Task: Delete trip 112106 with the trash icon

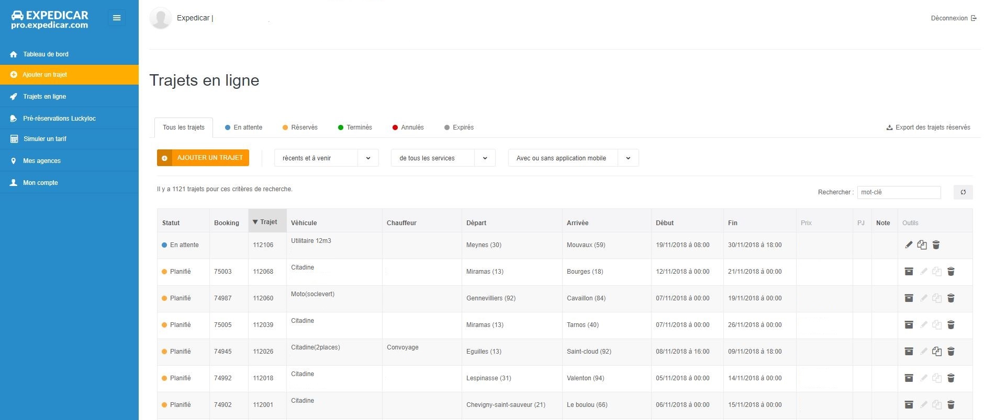Action: 936,245
